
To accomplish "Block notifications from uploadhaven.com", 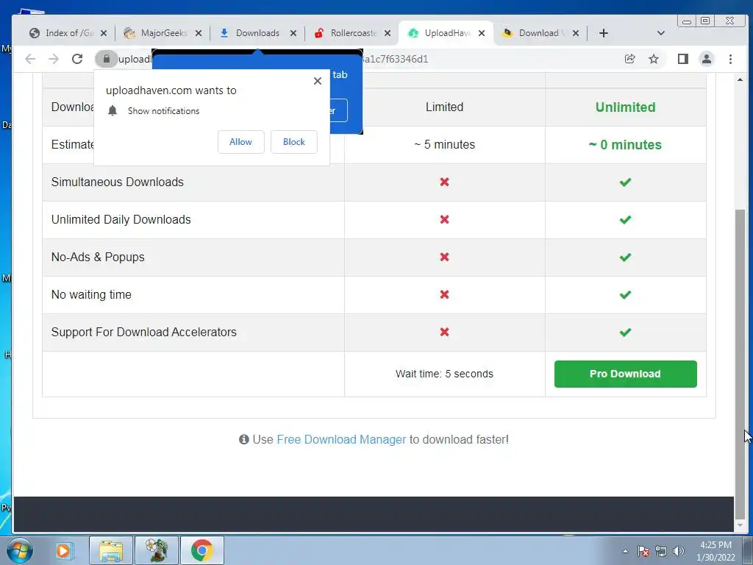I will 294,142.
